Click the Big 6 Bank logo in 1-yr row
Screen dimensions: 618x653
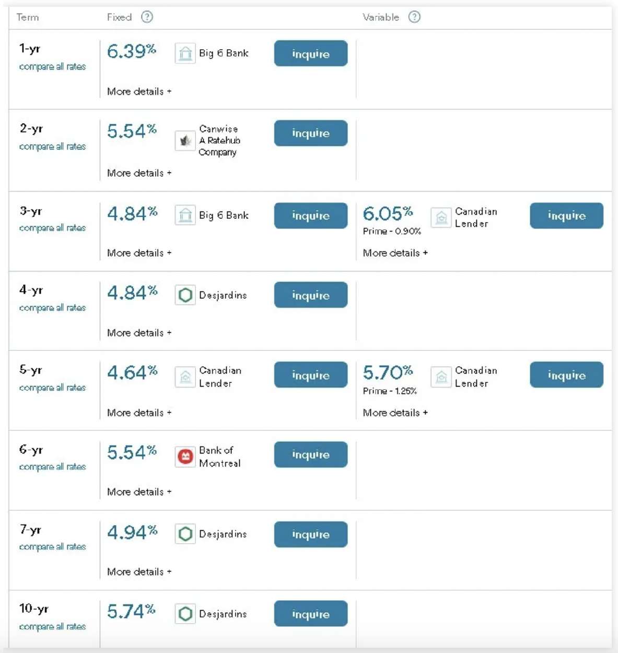point(185,53)
